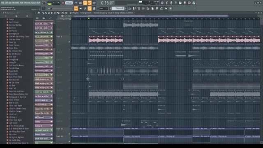Click the audio editor scissors icon
The image size is (263, 148).
pos(166,3)
